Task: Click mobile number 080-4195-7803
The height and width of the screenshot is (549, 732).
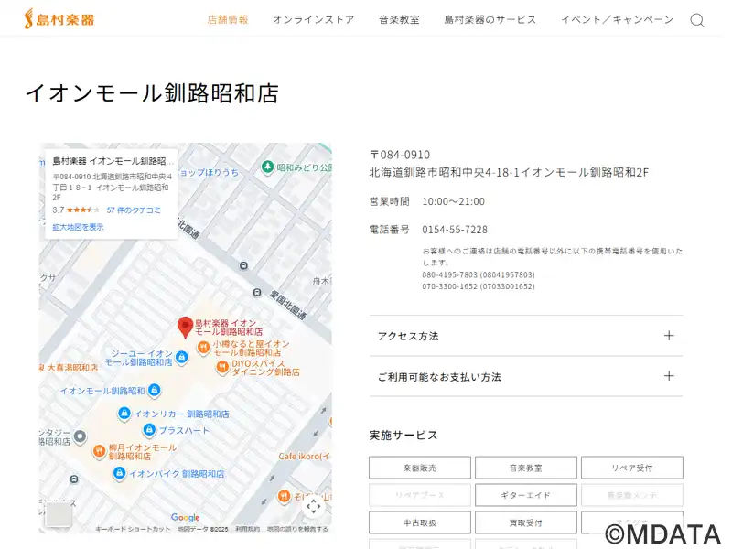Action: (449, 275)
